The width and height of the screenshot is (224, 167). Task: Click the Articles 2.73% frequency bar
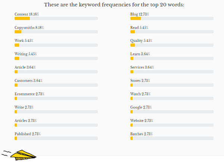click(56, 125)
